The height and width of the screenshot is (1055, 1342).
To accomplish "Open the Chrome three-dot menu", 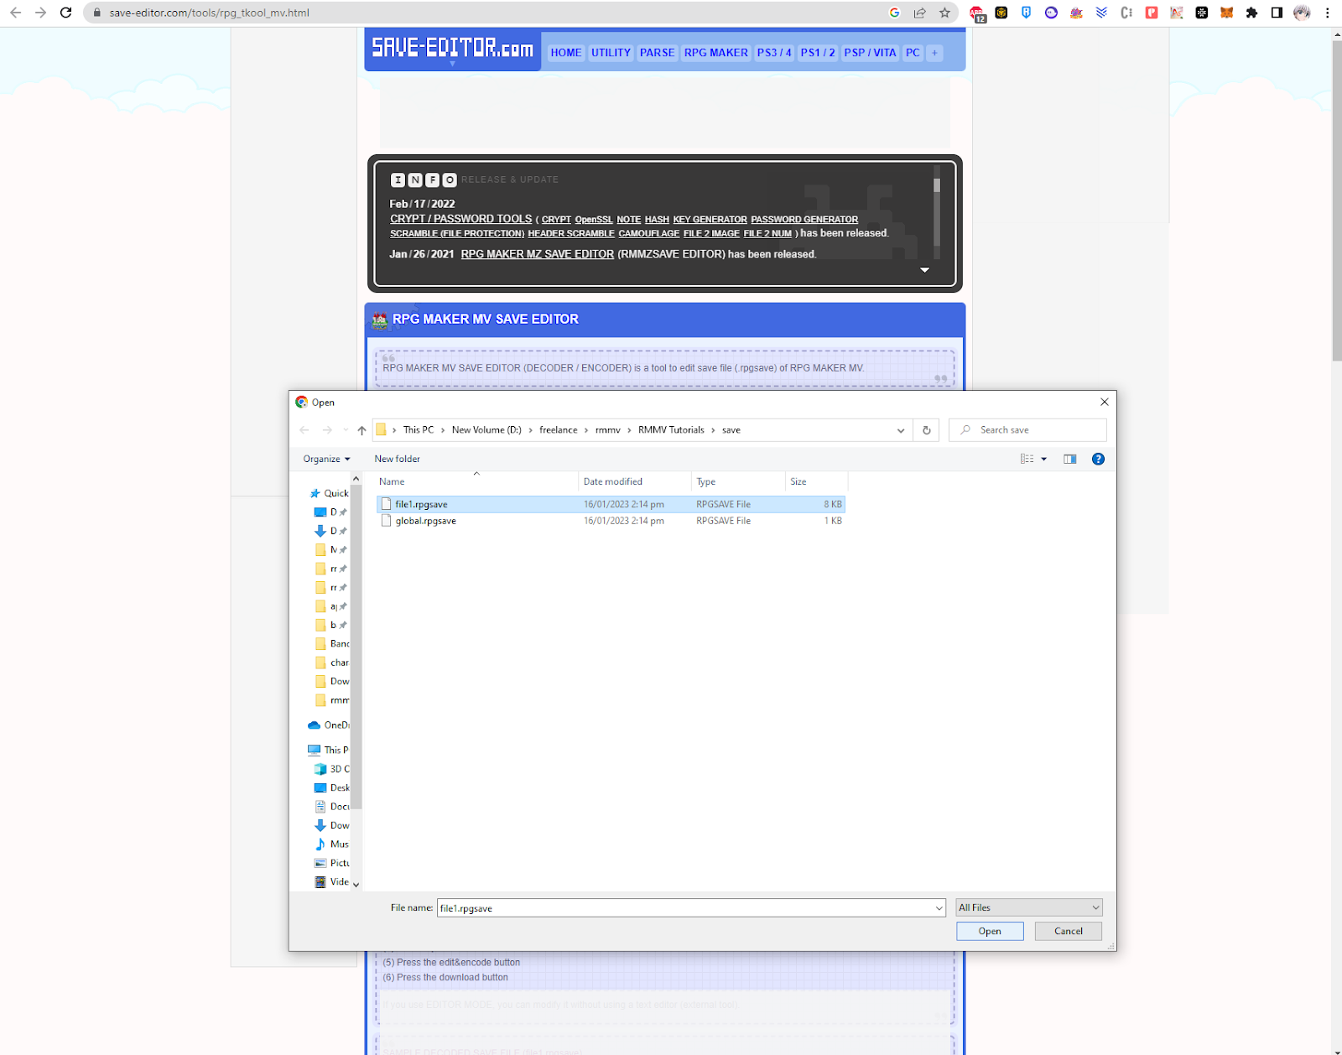I will click(x=1327, y=13).
